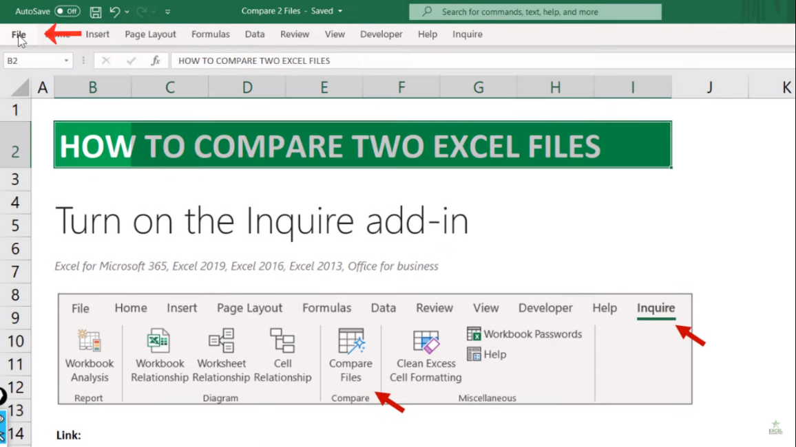This screenshot has width=796, height=447.
Task: Open the File menu
Action: [19, 34]
